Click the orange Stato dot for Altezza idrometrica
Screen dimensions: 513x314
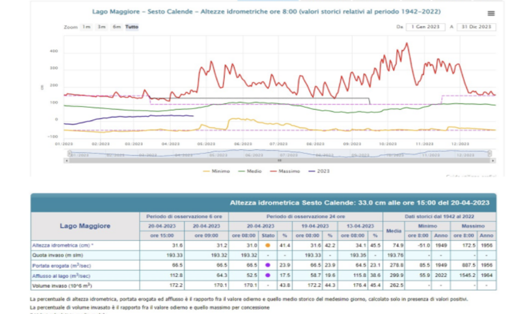[x=268, y=246]
